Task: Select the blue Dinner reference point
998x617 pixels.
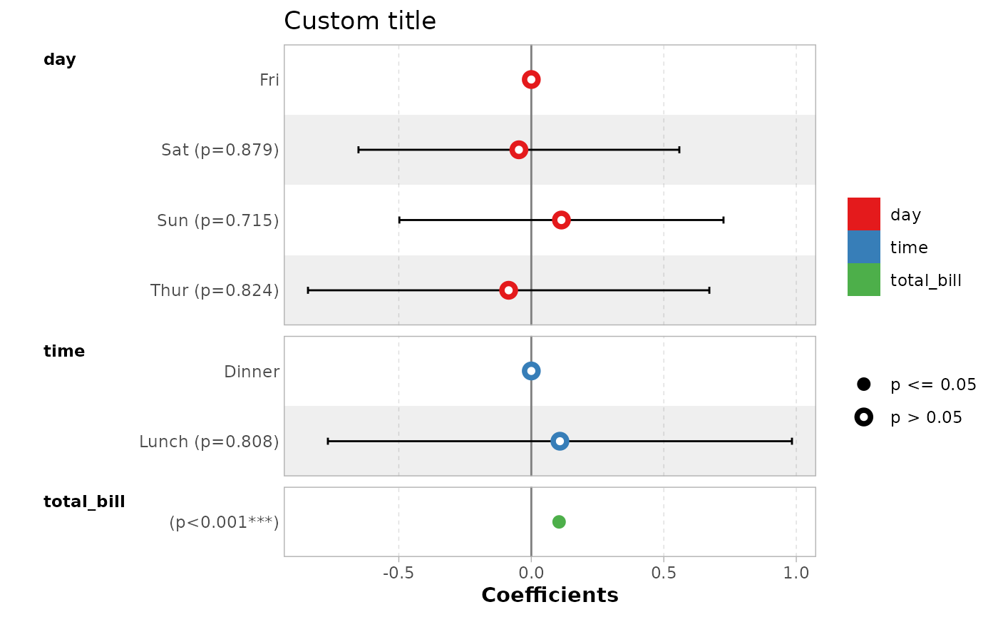Action: point(531,371)
